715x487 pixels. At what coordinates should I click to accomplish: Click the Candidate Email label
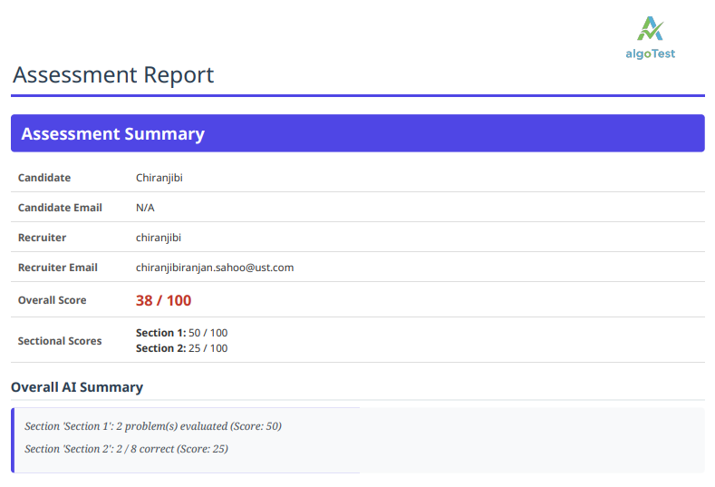pyautogui.click(x=60, y=208)
